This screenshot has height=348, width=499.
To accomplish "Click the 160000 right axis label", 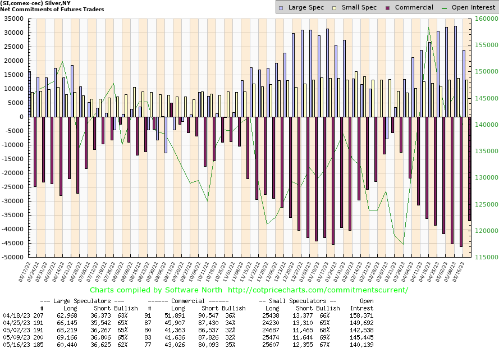I will coord(487,19).
